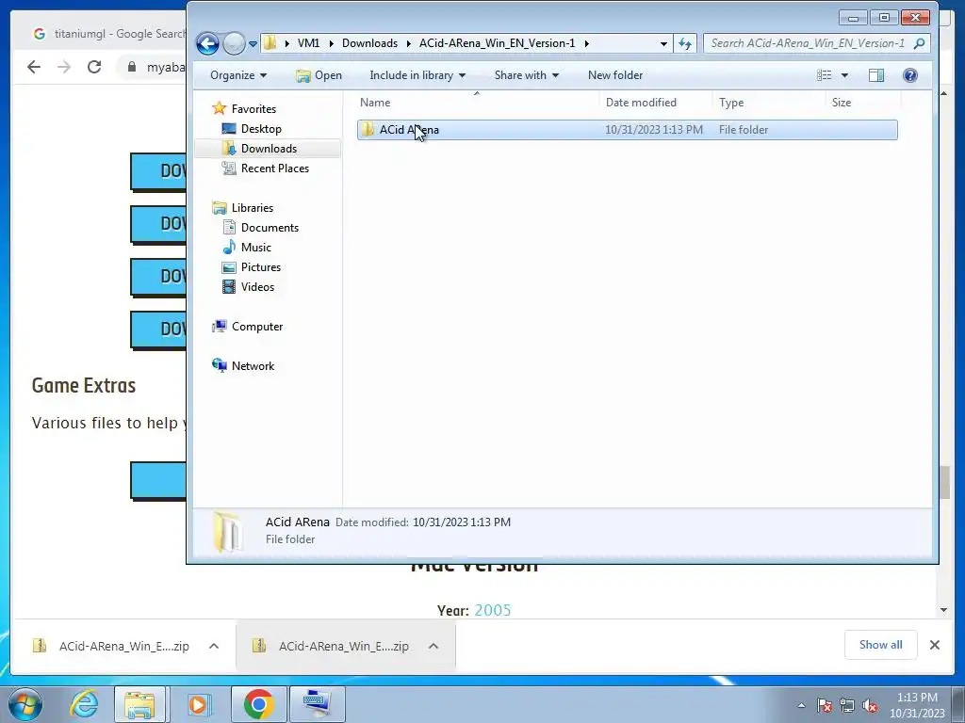The width and height of the screenshot is (965, 723).
Task: Select Computer in the navigation pane
Action: click(256, 327)
